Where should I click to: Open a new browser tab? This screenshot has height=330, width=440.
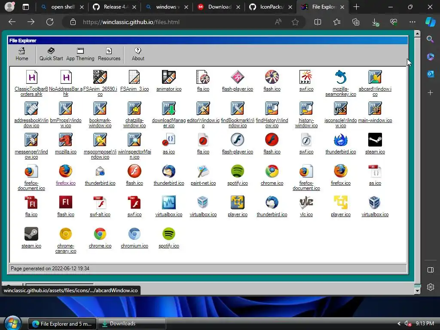(x=356, y=7)
